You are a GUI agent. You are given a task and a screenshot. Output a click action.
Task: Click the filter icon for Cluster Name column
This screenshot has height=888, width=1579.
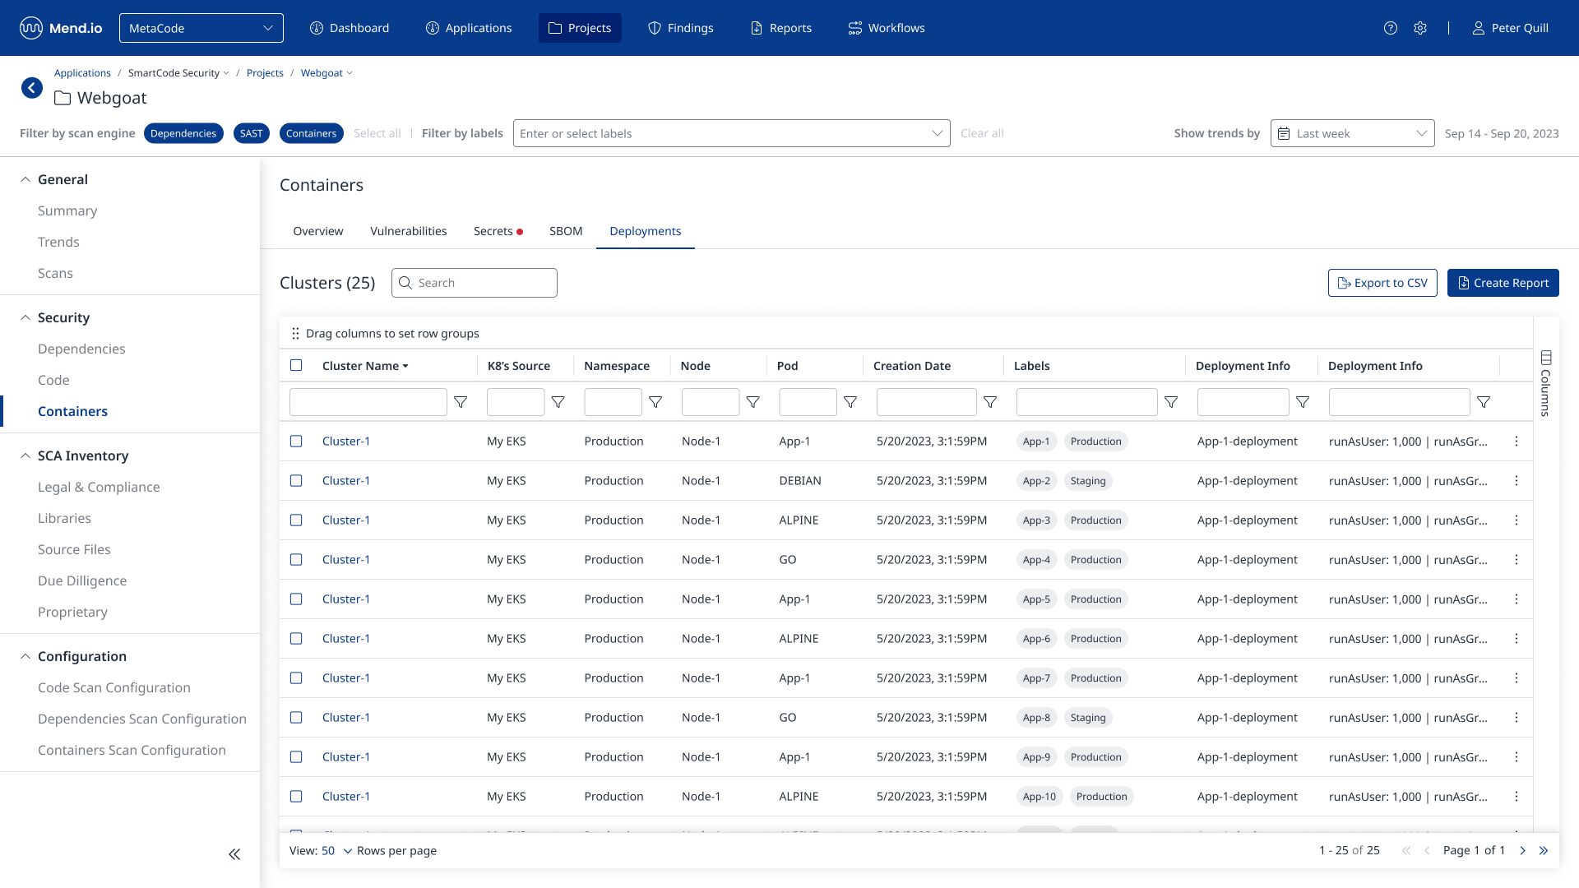coord(461,402)
